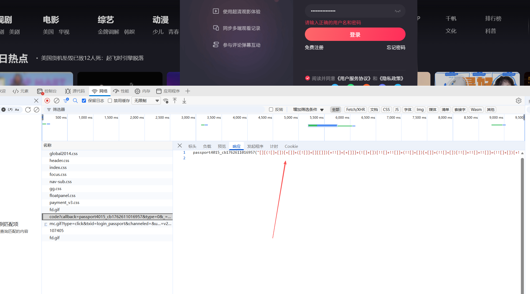Screen dimensions: 530x294
Task: Filter requests by Fetch/XHR
Action: point(355,110)
